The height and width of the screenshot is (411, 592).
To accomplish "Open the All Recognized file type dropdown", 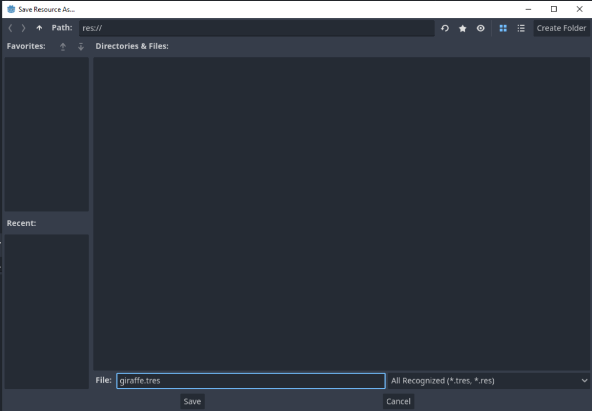I will [x=489, y=381].
